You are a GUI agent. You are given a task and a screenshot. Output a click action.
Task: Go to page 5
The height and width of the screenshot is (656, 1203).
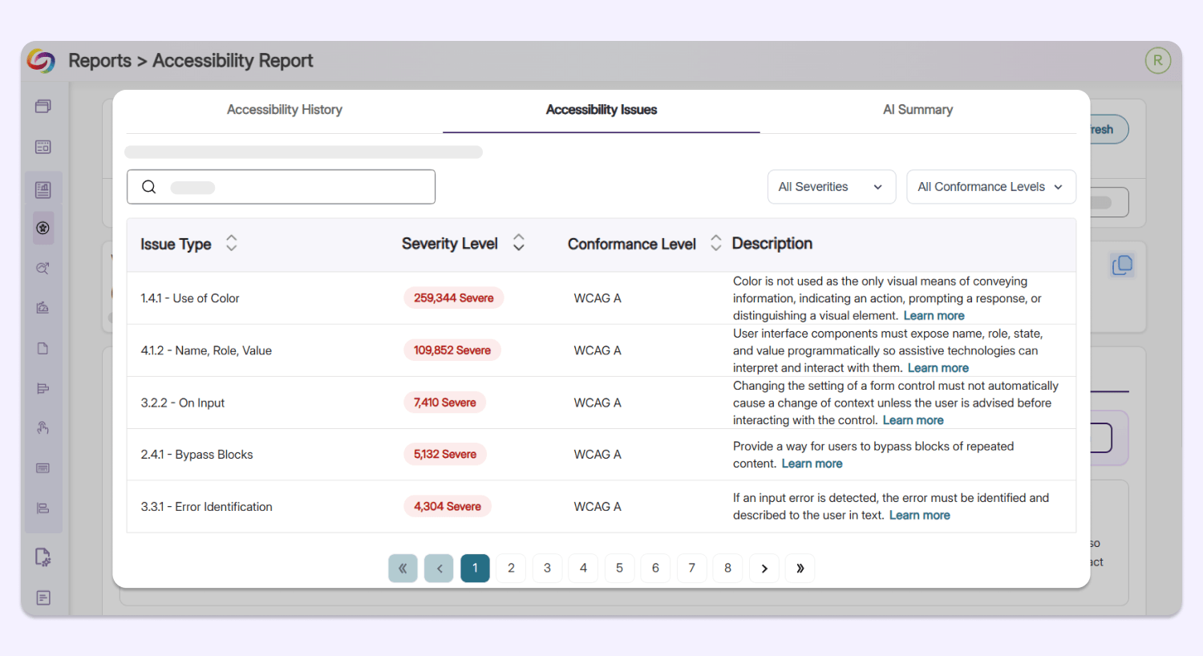(x=619, y=568)
